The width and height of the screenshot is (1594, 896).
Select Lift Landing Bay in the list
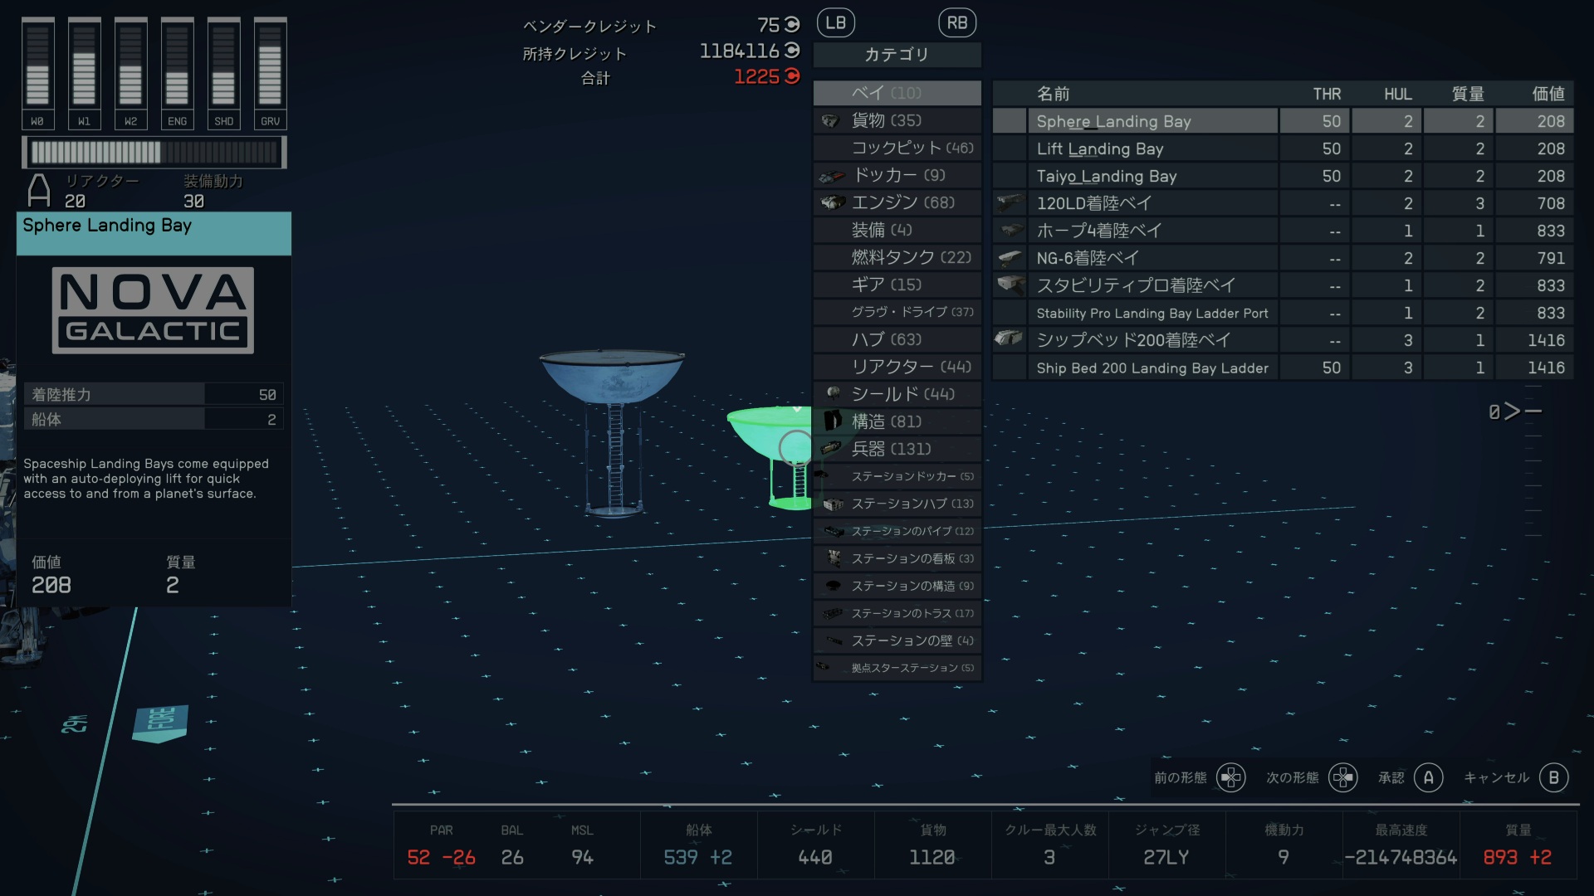coord(1283,149)
